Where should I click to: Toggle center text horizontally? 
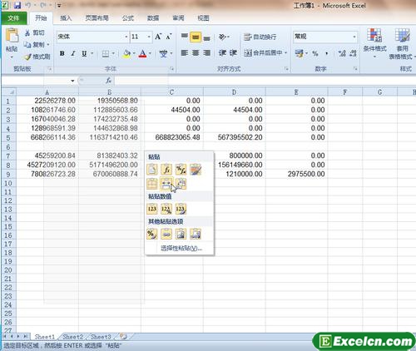(x=196, y=52)
